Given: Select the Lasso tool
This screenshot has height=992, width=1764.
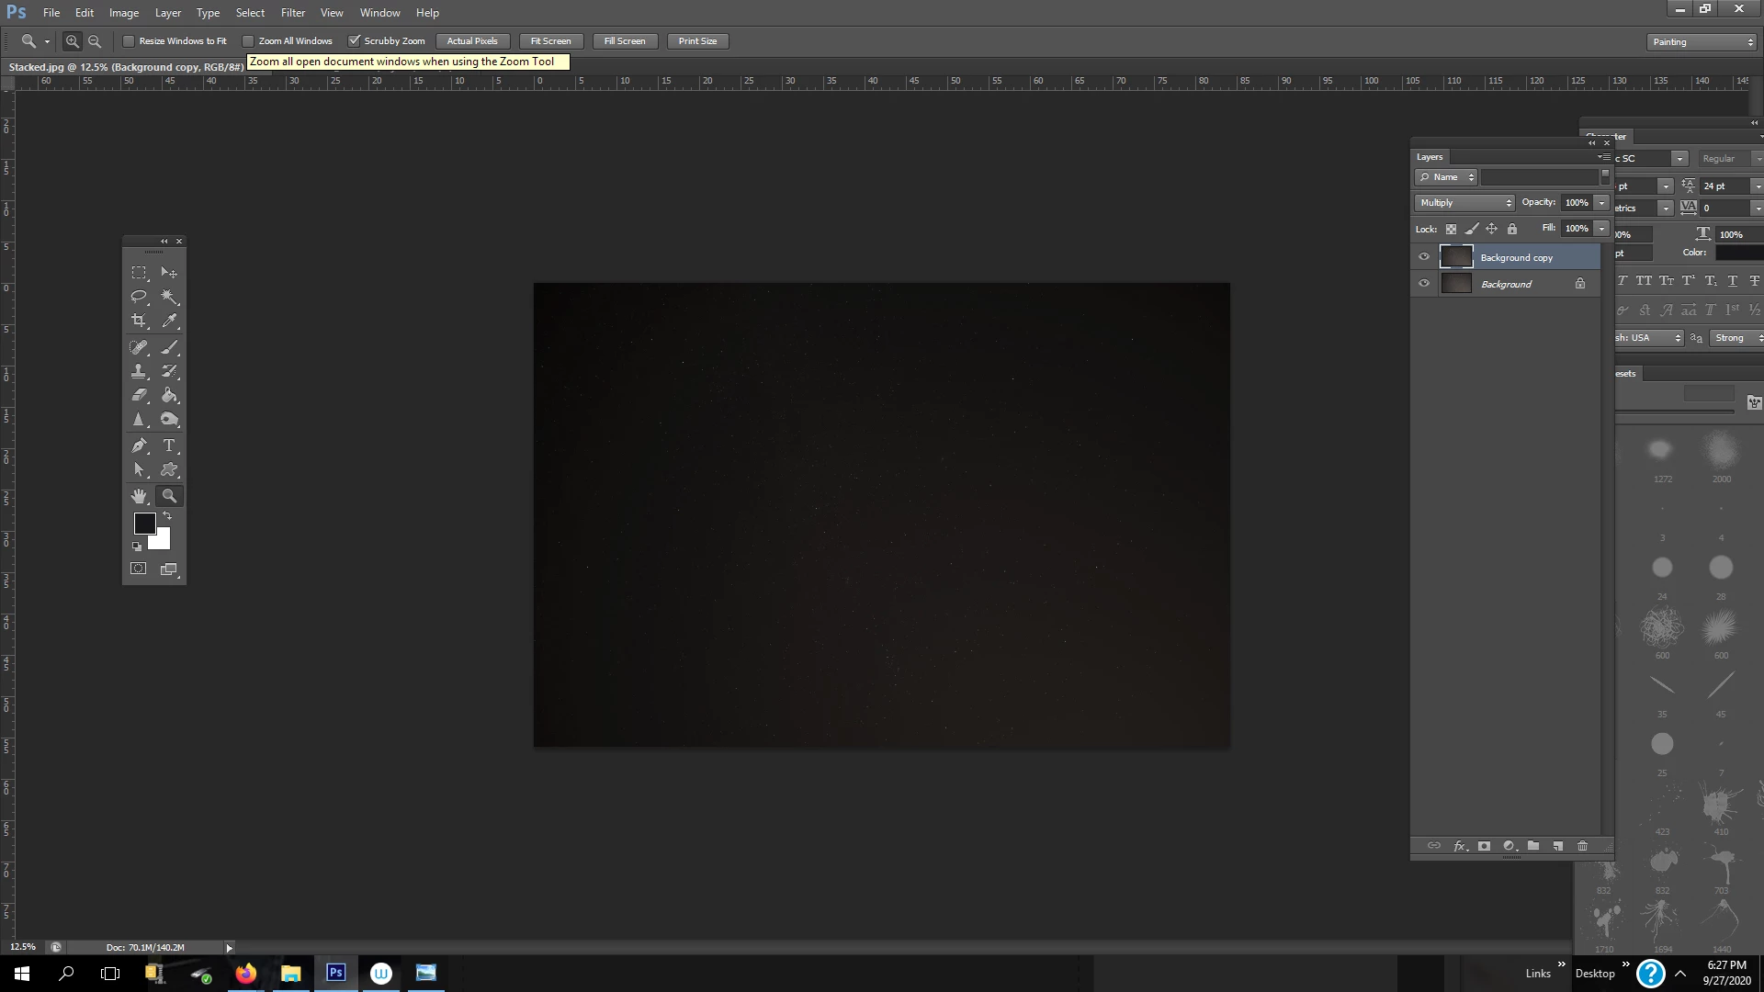Looking at the screenshot, I should tap(139, 297).
